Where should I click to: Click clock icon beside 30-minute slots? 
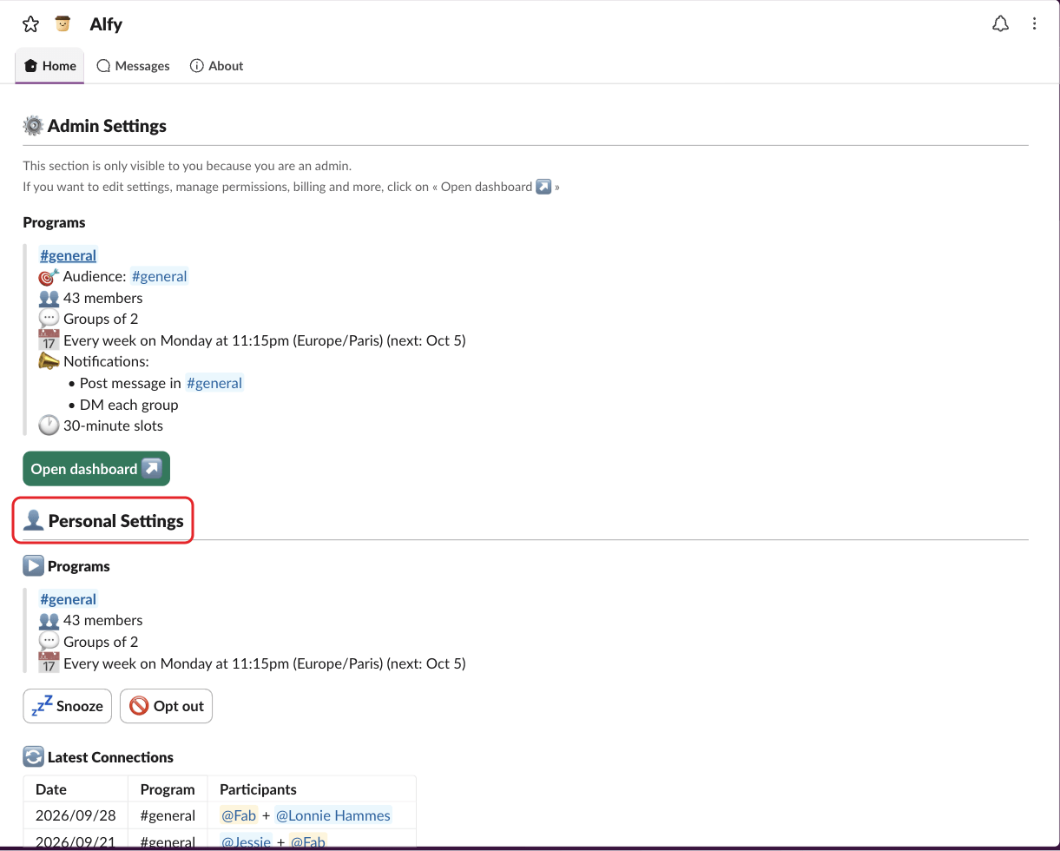point(49,425)
